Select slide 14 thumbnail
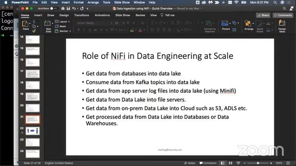The height and width of the screenshot is (166, 296). pyautogui.click(x=33, y=40)
